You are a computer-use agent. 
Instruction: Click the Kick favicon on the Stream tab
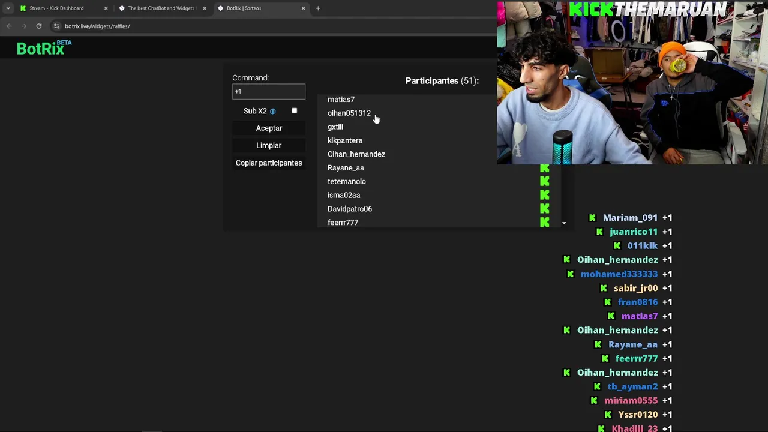click(x=23, y=8)
